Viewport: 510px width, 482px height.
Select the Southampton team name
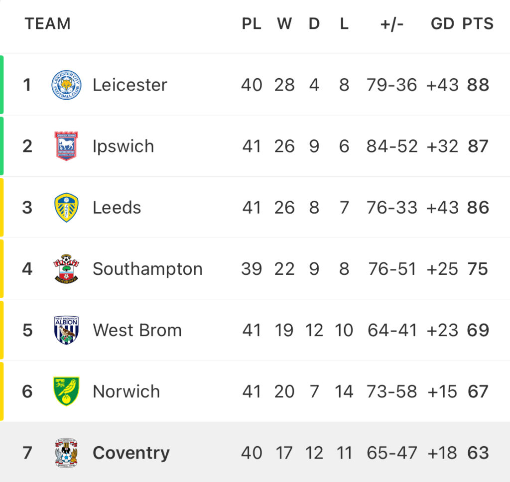(x=147, y=269)
